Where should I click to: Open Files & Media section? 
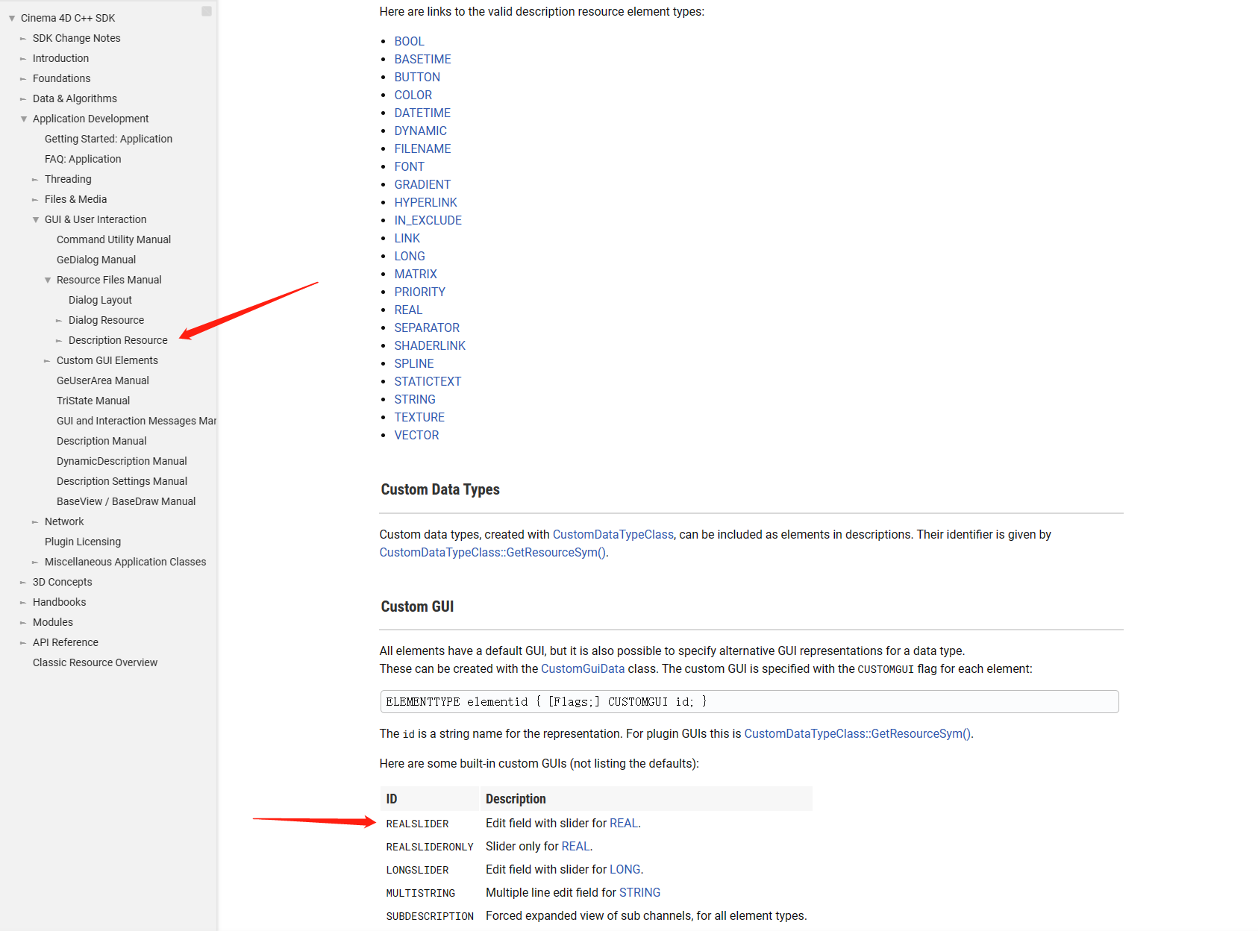click(x=75, y=199)
